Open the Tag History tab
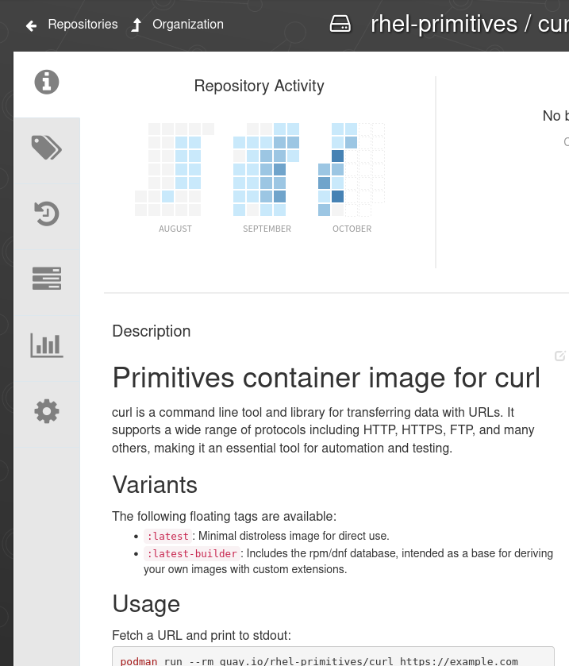569x666 pixels. click(x=47, y=214)
